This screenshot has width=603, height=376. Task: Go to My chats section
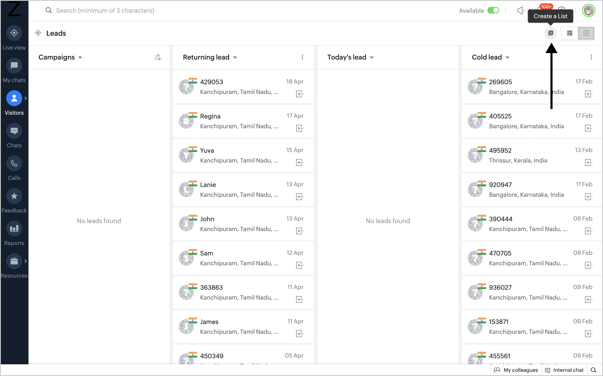[x=14, y=70]
